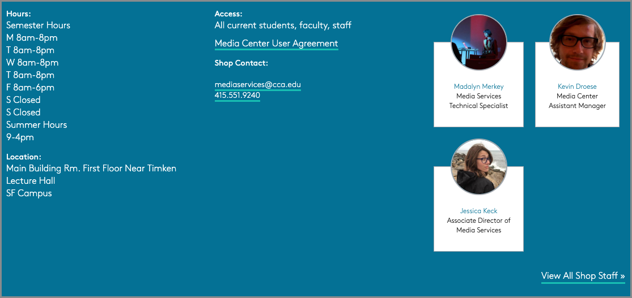
Task: Click 'Media Center Assistant Manager' job title
Action: tap(577, 101)
